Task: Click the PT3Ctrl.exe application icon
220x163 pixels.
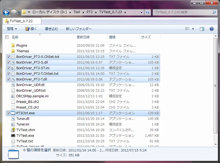Action: coord(13,113)
